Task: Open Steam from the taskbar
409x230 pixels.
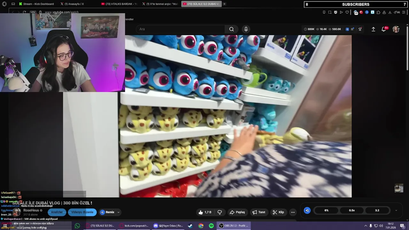Action: [190, 226]
